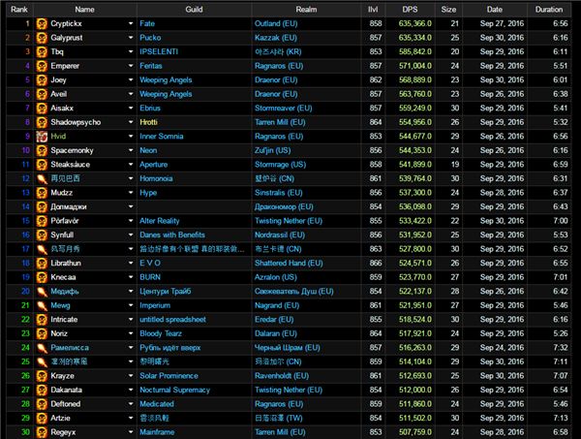Expand the dropdown arrow for Librathun
581x439 pixels.
(x=131, y=263)
